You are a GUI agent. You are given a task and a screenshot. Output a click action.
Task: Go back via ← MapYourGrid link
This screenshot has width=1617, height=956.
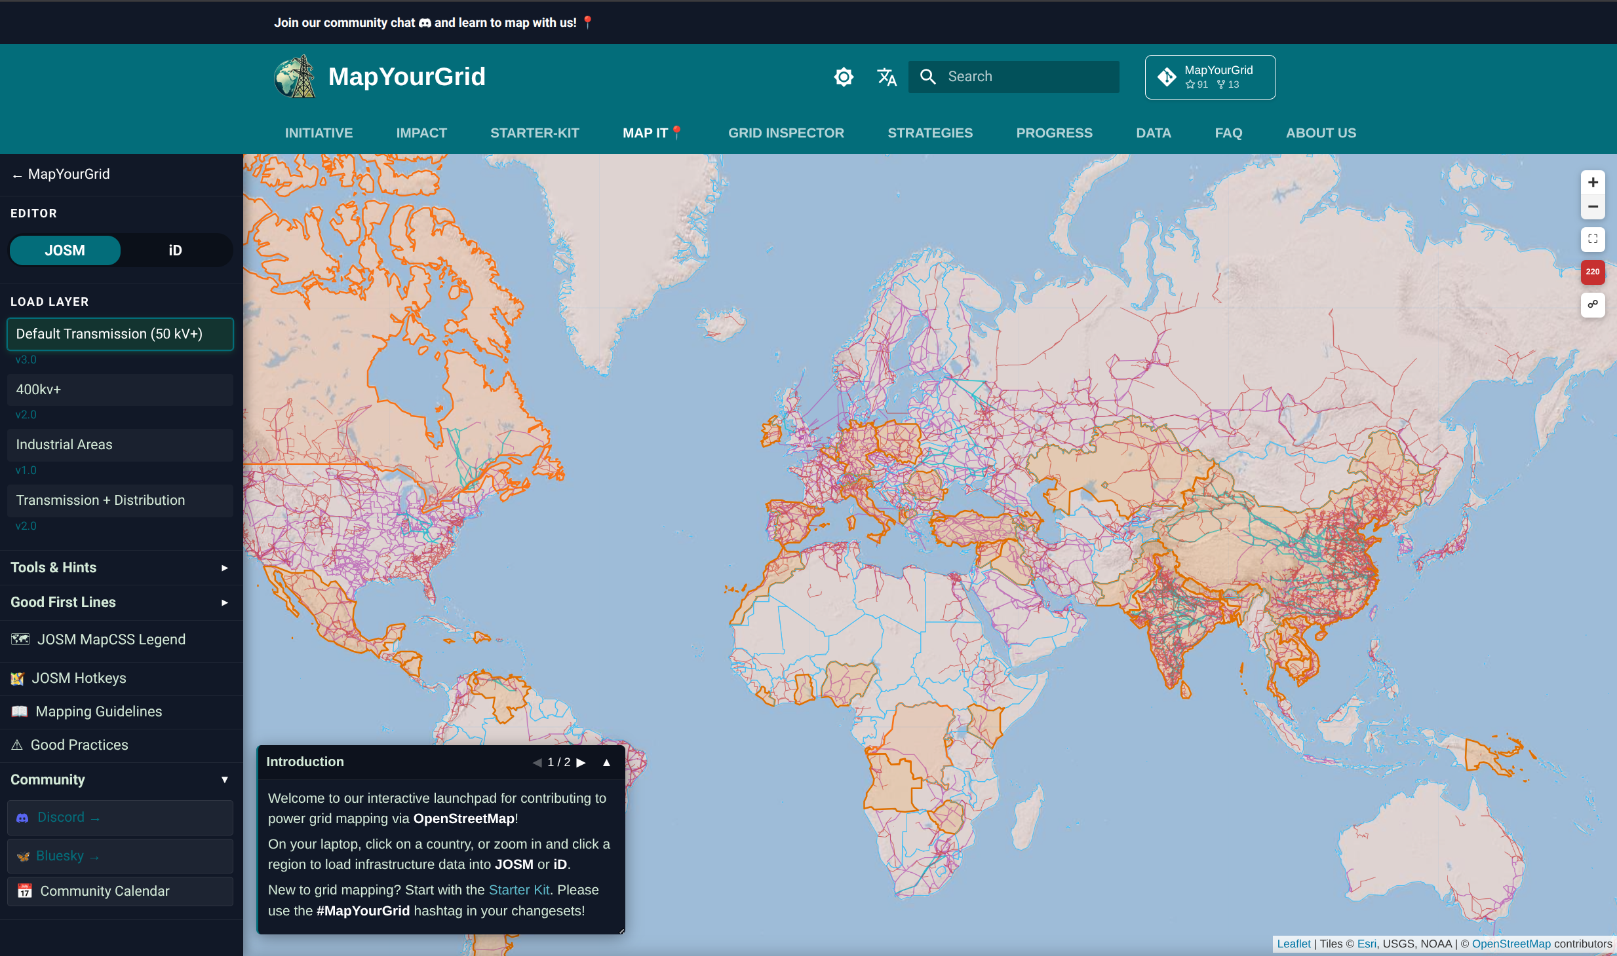pyautogui.click(x=60, y=174)
